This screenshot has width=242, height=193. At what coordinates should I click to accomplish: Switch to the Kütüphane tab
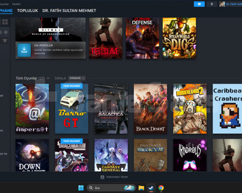(6, 11)
